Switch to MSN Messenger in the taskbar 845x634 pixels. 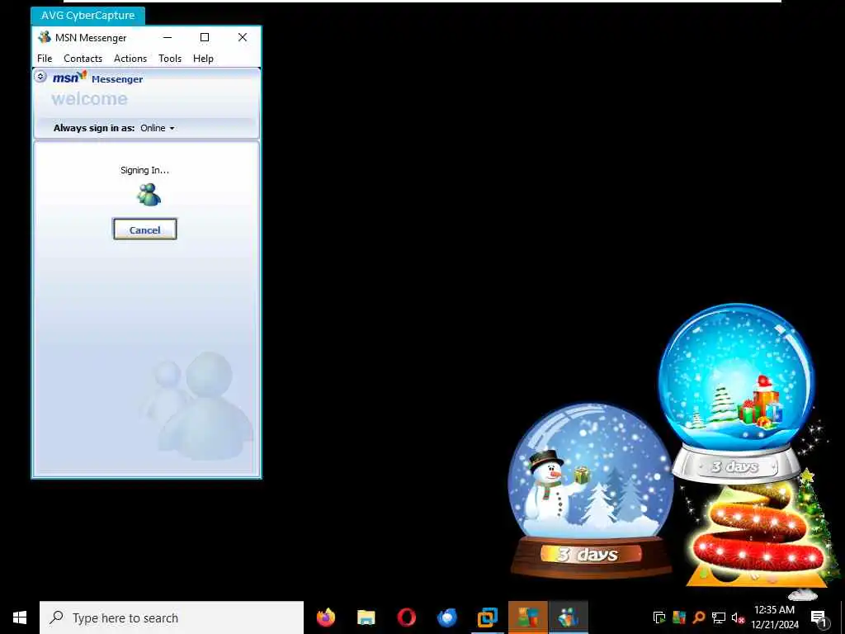click(568, 617)
